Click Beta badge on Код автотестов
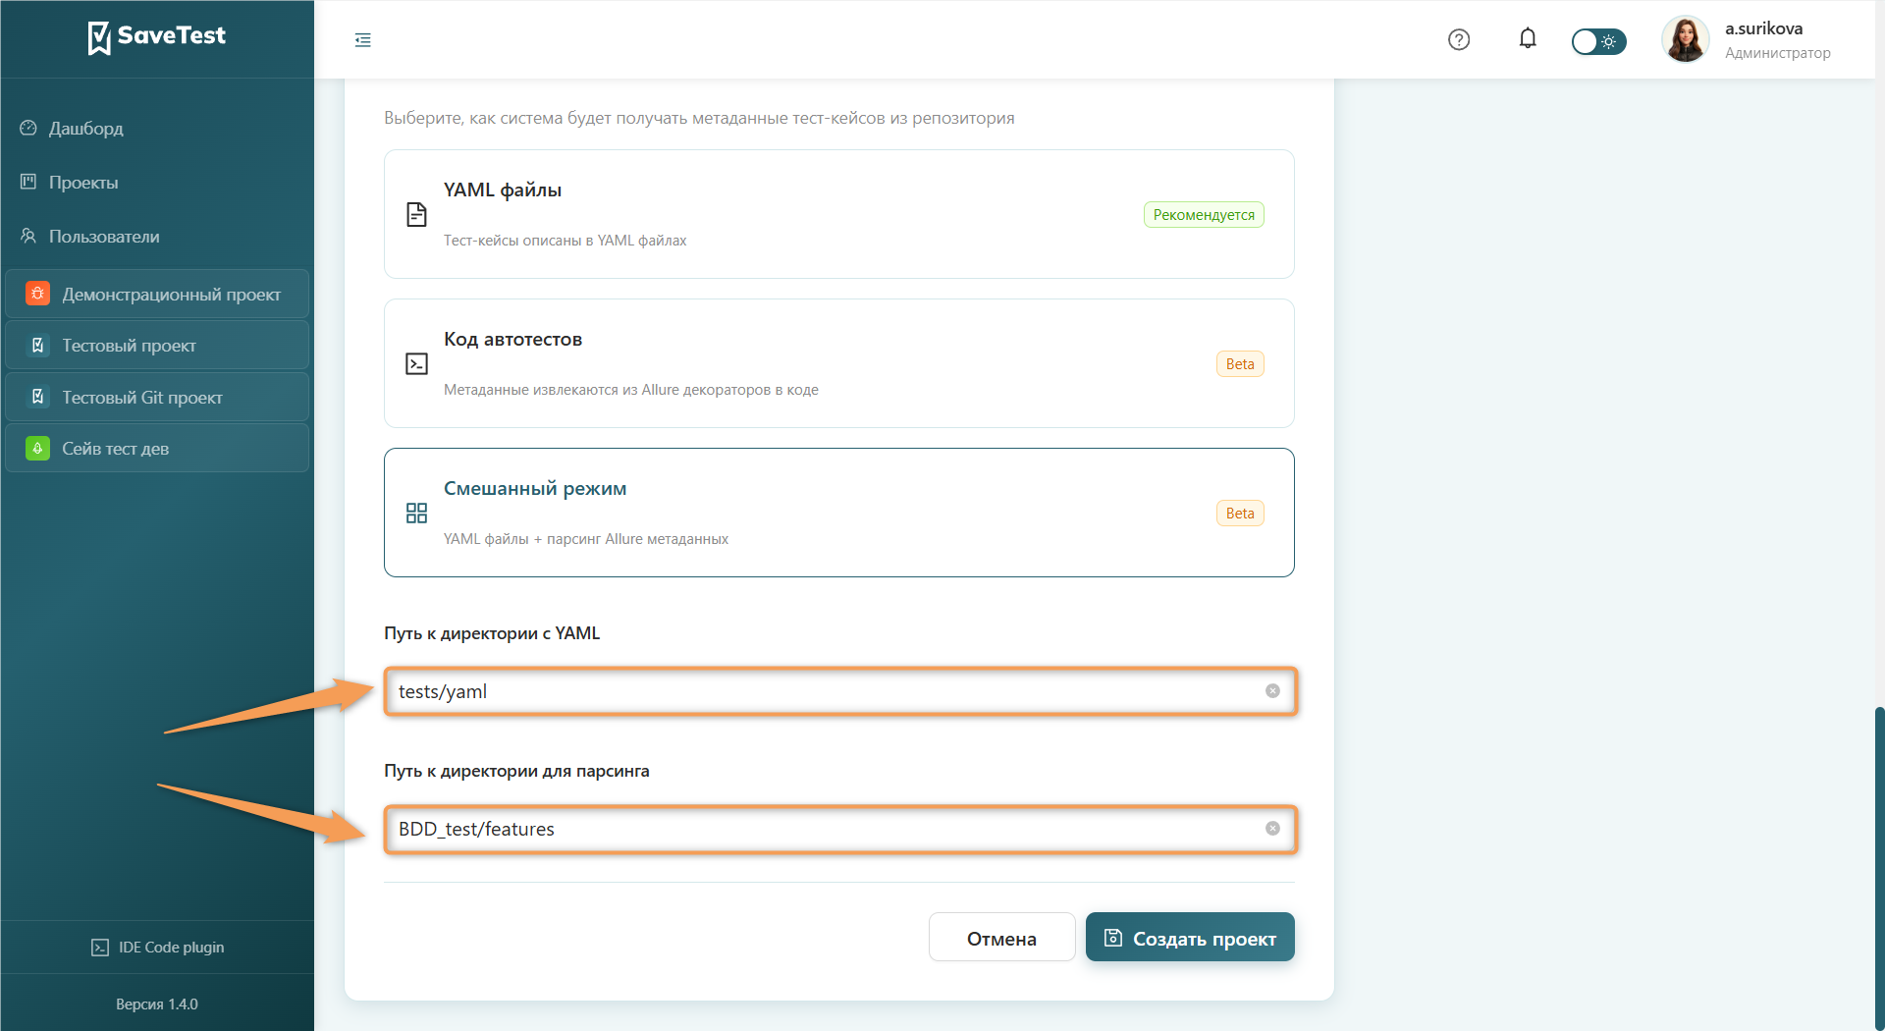The image size is (1885, 1031). (1240, 364)
